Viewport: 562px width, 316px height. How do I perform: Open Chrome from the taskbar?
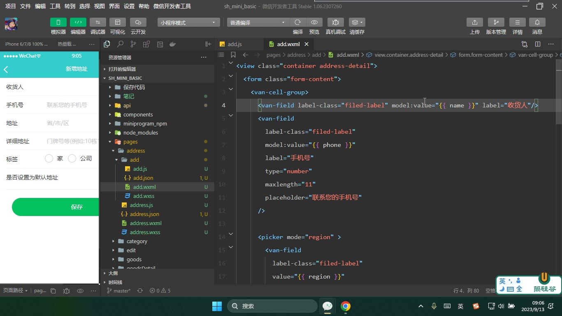[x=346, y=306]
